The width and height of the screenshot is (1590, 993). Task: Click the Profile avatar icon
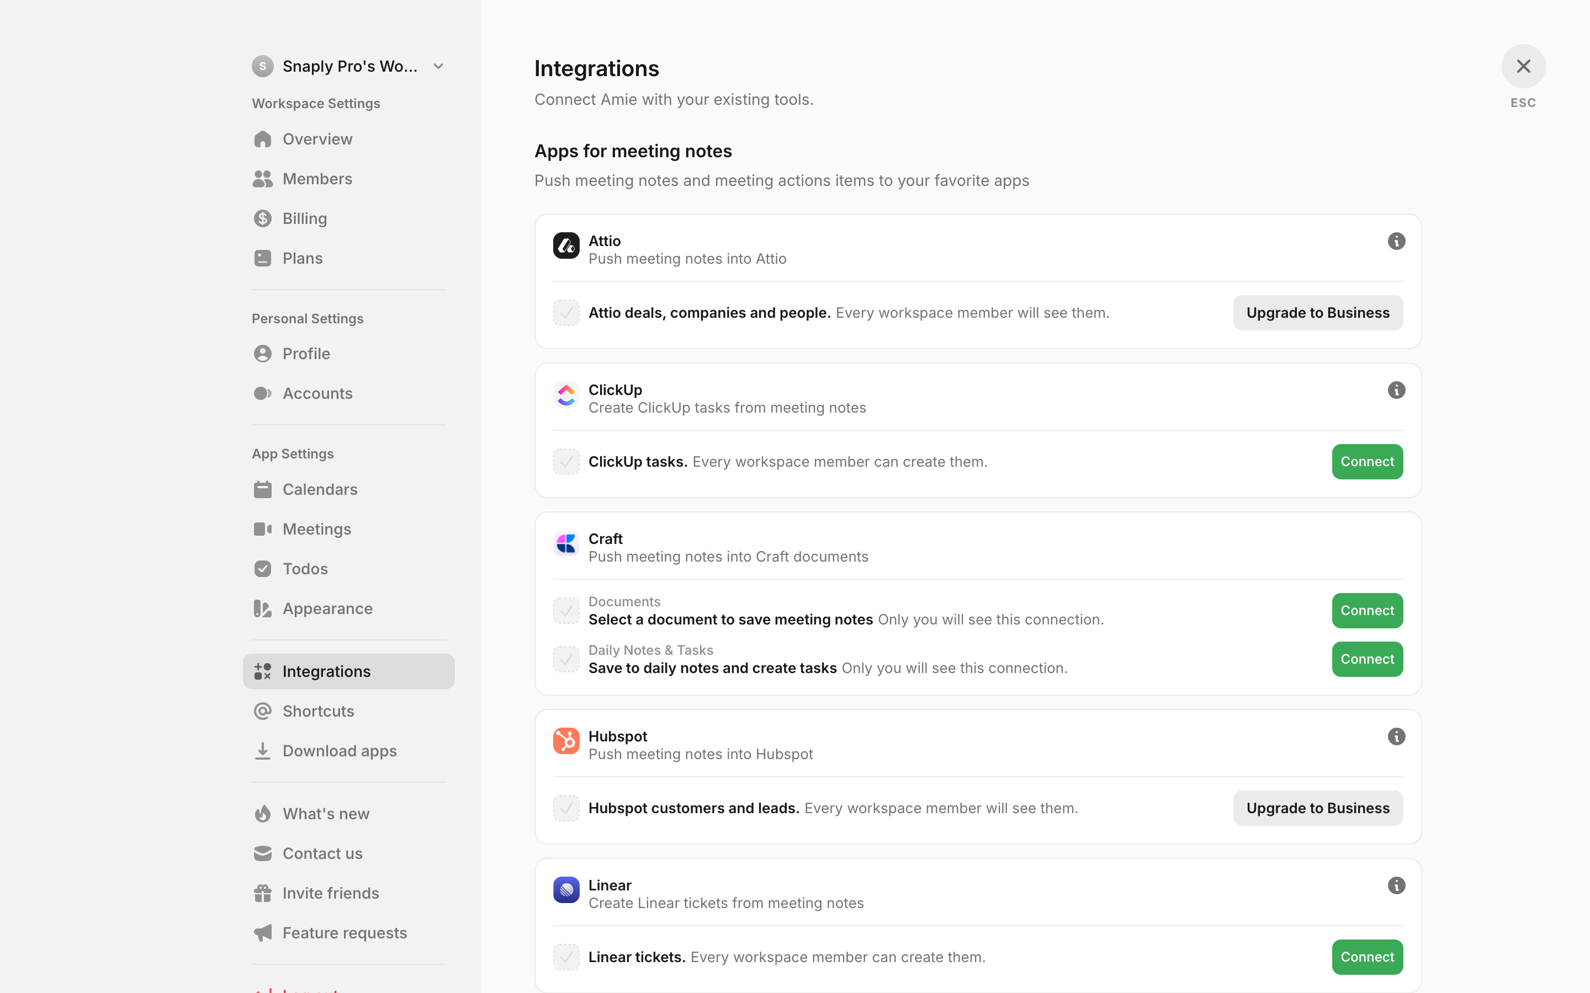(262, 354)
